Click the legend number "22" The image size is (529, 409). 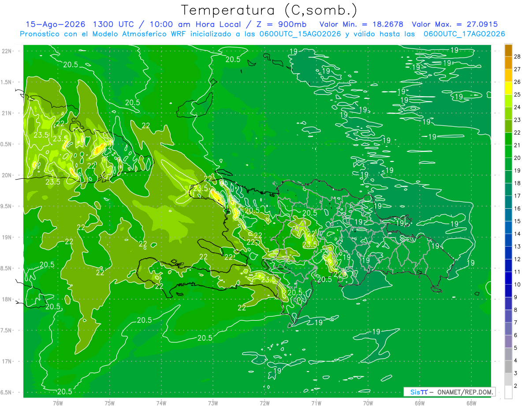coord(518,132)
